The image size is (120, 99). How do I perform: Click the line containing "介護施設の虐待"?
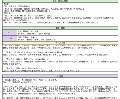(59, 89)
